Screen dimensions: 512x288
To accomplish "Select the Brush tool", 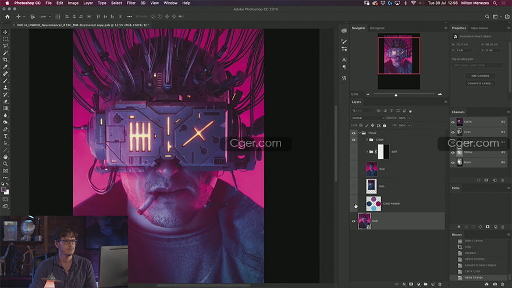I will click(x=5, y=81).
